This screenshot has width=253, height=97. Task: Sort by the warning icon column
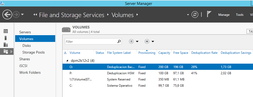click(65, 53)
